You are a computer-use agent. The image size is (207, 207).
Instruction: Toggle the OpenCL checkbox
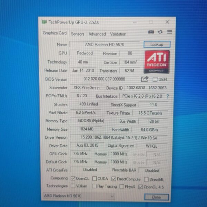(x=73, y=178)
